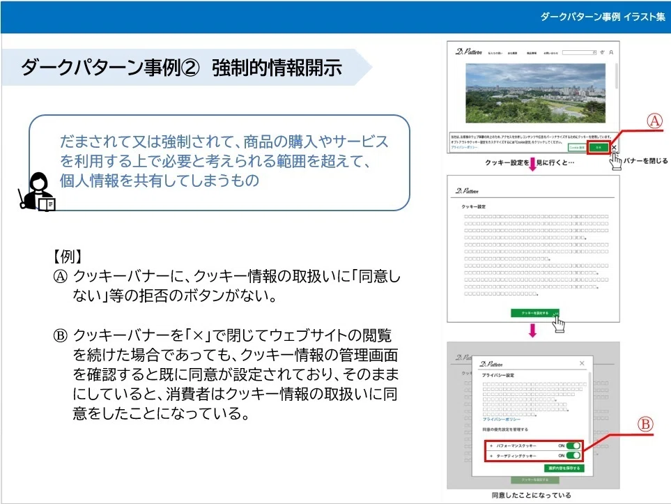Viewport: 671px width, 504px height.
Task: Click the D.Pattern logo above クッキー設定 heading
Action: [467, 190]
